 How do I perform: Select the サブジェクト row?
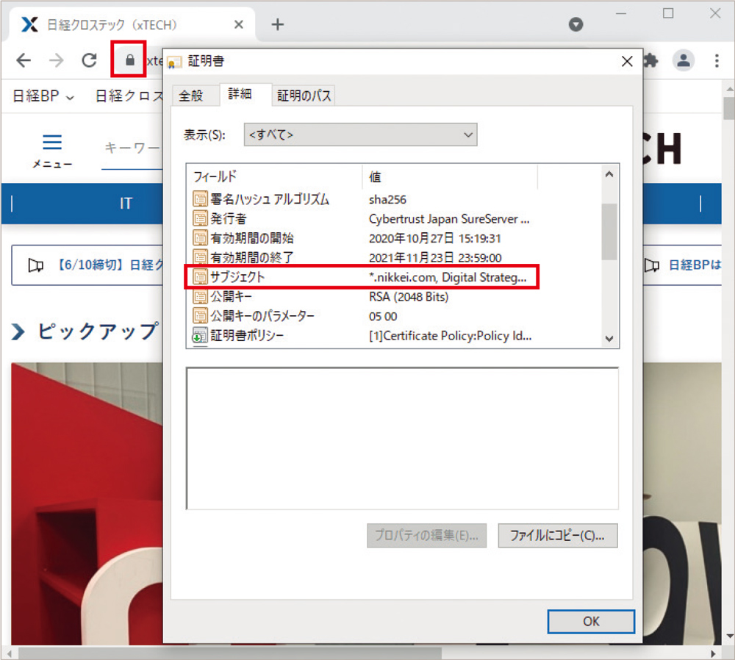pyautogui.click(x=362, y=277)
